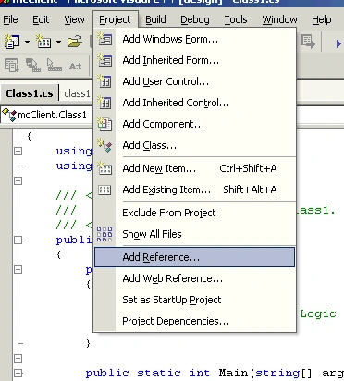Open the New Project dropdown arrow
Viewport: 344px width, 381px height.
point(27,42)
